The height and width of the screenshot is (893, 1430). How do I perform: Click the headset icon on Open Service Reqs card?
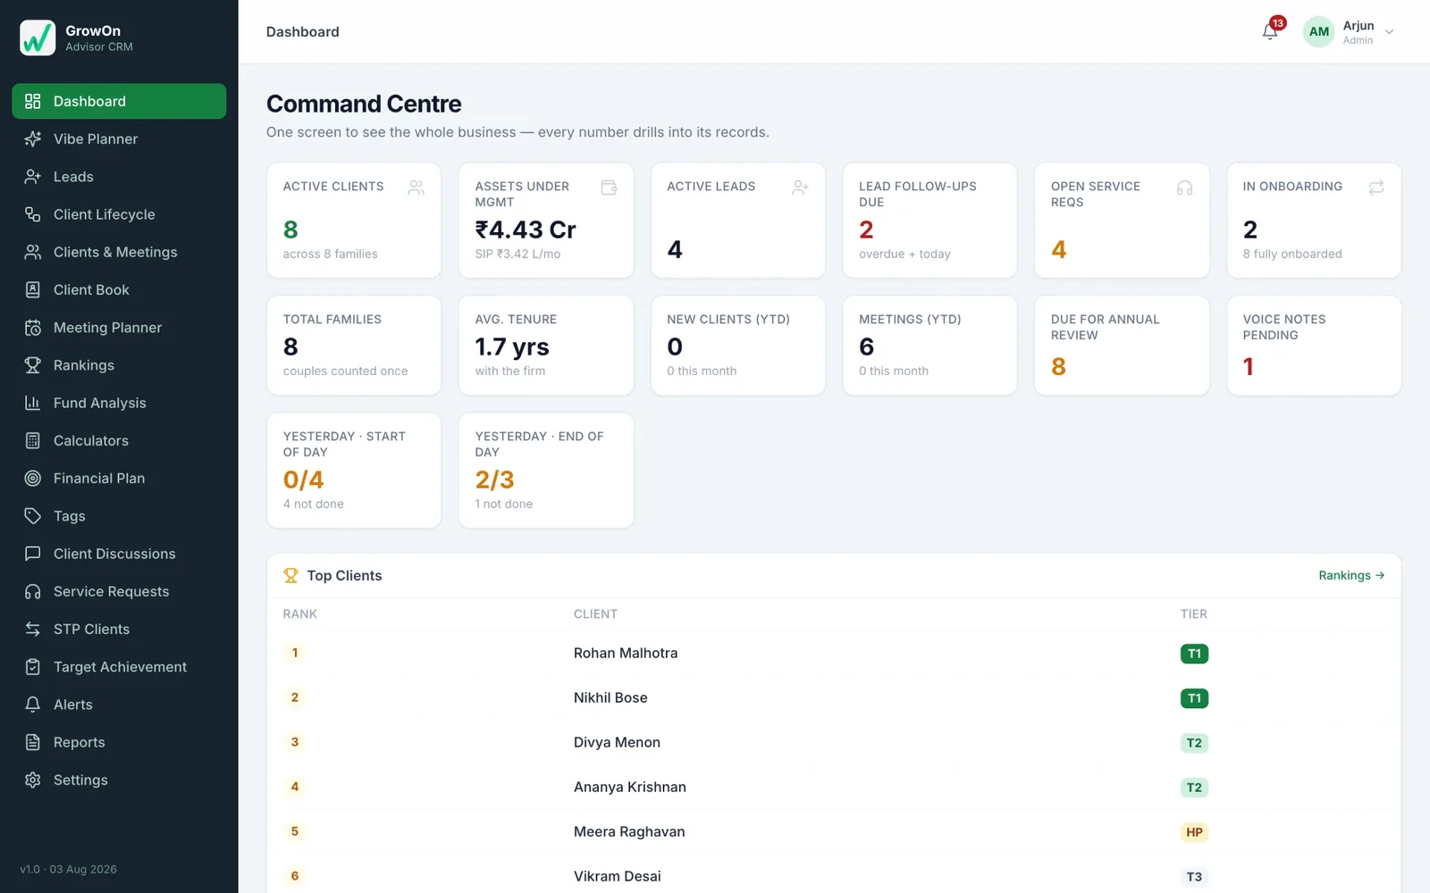point(1184,188)
